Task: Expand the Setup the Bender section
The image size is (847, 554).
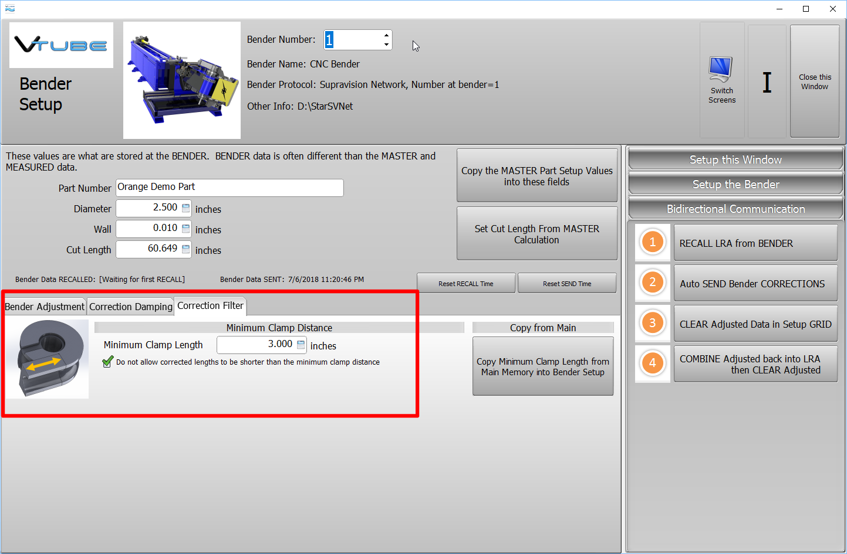Action: click(735, 184)
